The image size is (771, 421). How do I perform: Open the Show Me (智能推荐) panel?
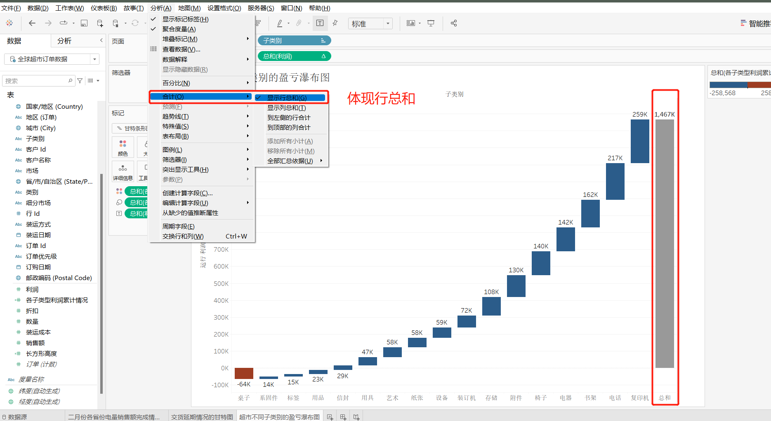click(755, 23)
